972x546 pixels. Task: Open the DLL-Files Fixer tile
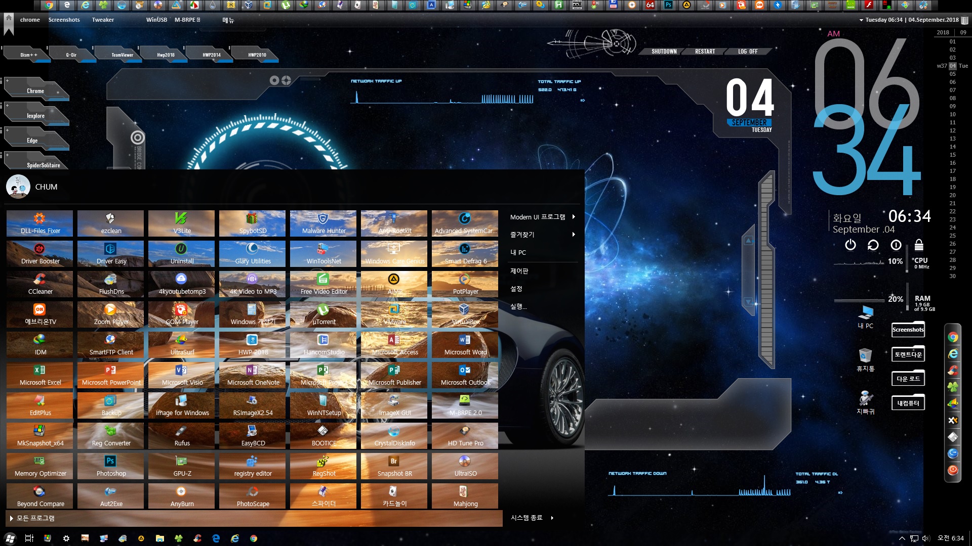pyautogui.click(x=40, y=223)
